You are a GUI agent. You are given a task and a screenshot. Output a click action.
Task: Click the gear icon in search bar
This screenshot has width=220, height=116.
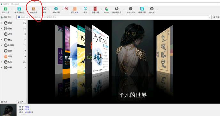coord(19,17)
